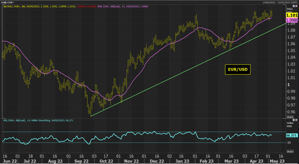Viewport: 299px width, 164px height.
Task: Select the BarOHLC EUR= series label
Action: click(49, 7)
